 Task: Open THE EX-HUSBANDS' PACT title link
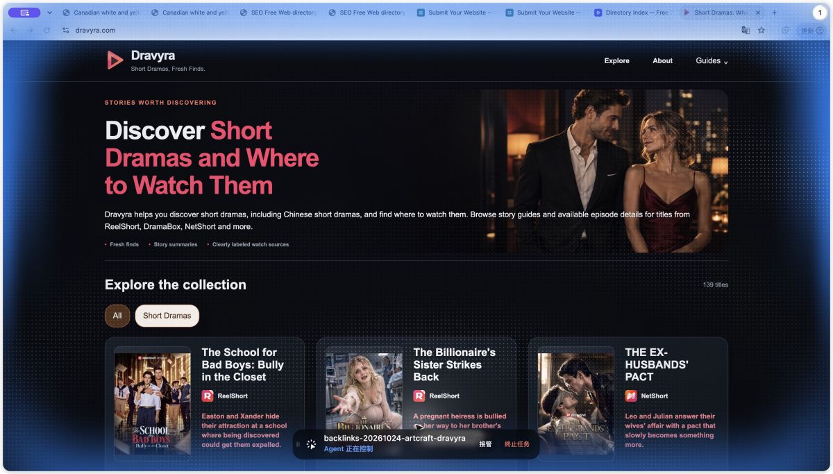(657, 364)
